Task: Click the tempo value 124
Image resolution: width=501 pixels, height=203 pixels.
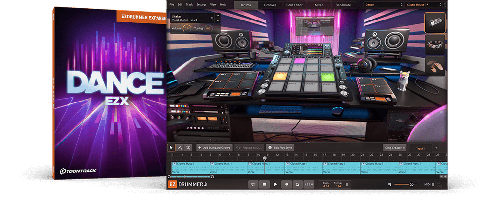Action: (x=338, y=186)
